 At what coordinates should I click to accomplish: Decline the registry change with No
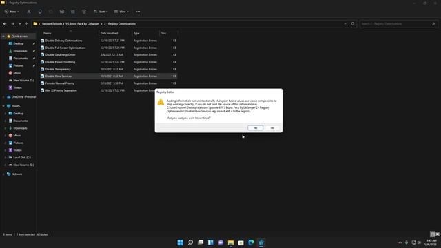(x=272, y=127)
